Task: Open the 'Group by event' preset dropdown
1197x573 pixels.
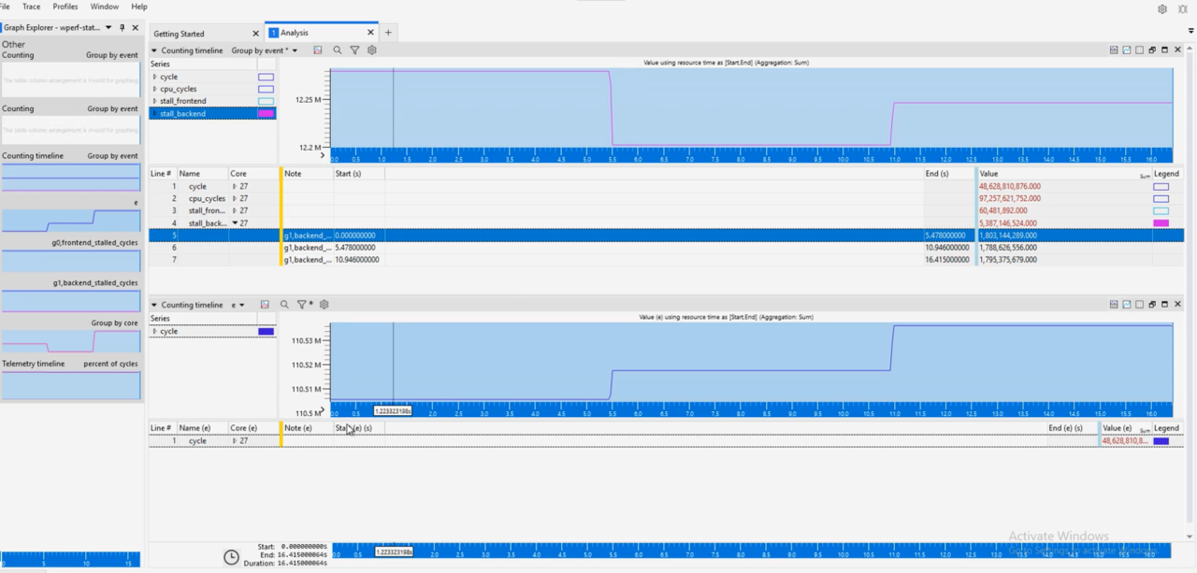Action: click(x=265, y=50)
